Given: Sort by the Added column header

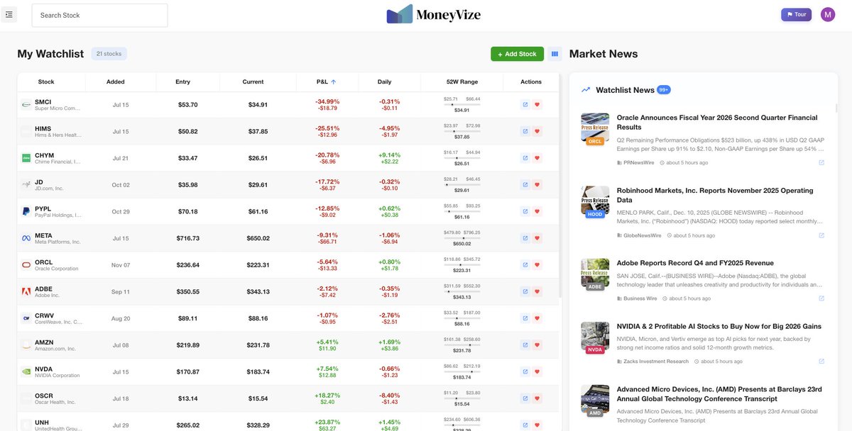Looking at the screenshot, I should [x=116, y=82].
